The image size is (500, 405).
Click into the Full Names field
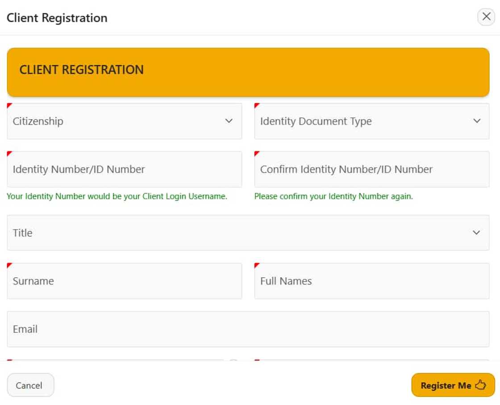click(371, 281)
